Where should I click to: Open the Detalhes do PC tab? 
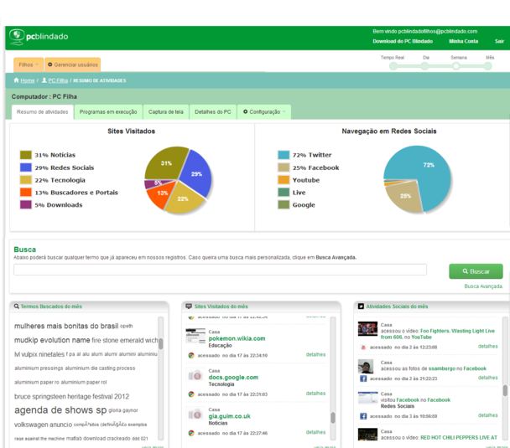coord(213,112)
